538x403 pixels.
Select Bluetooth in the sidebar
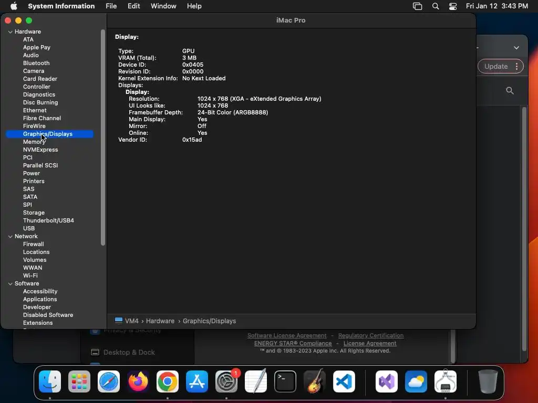[x=36, y=63]
